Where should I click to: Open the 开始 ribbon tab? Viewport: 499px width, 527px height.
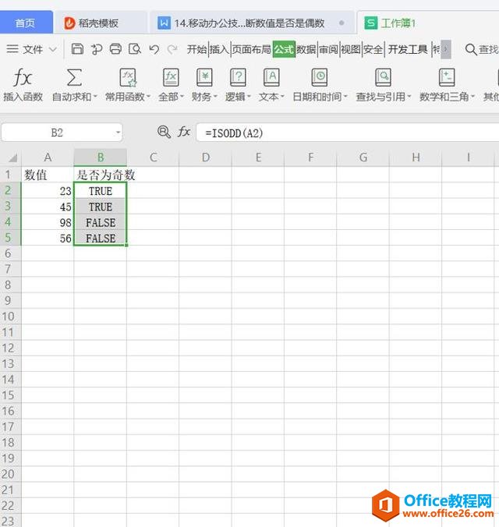point(196,49)
